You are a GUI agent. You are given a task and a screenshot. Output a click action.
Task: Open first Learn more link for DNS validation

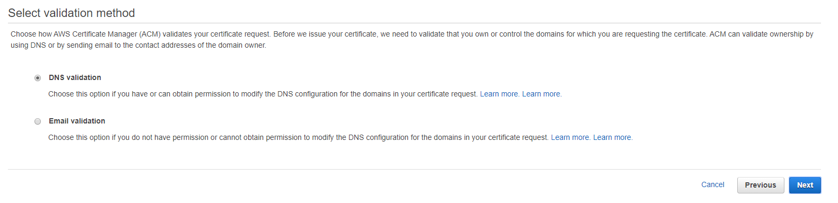tap(499, 94)
